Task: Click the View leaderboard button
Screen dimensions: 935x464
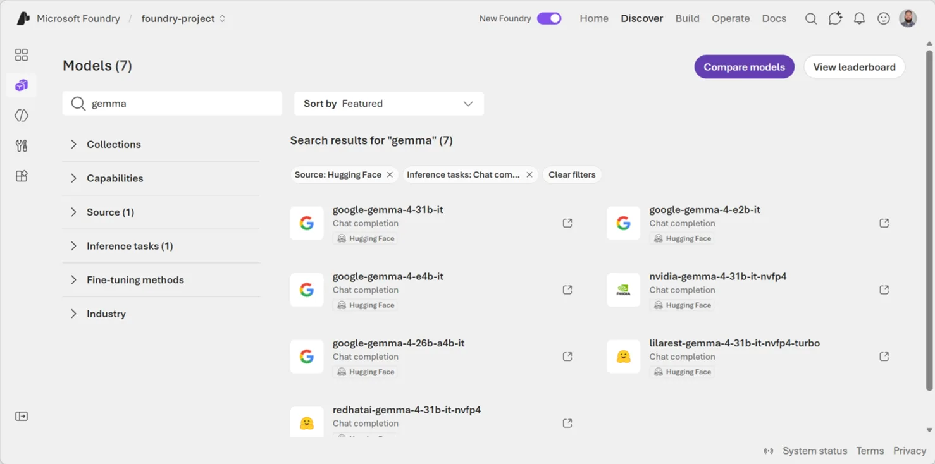Action: (x=854, y=67)
